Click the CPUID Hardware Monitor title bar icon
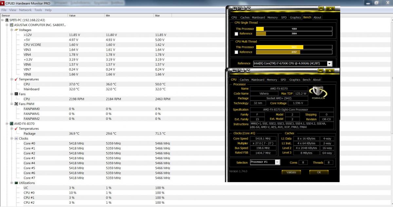Image resolution: width=393 pixels, height=207 pixels. (x=3, y=3)
